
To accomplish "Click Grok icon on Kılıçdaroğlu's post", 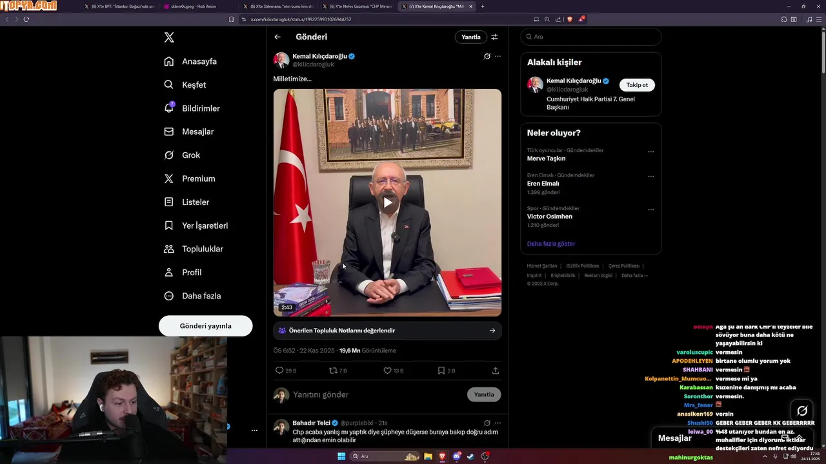I will [x=487, y=56].
